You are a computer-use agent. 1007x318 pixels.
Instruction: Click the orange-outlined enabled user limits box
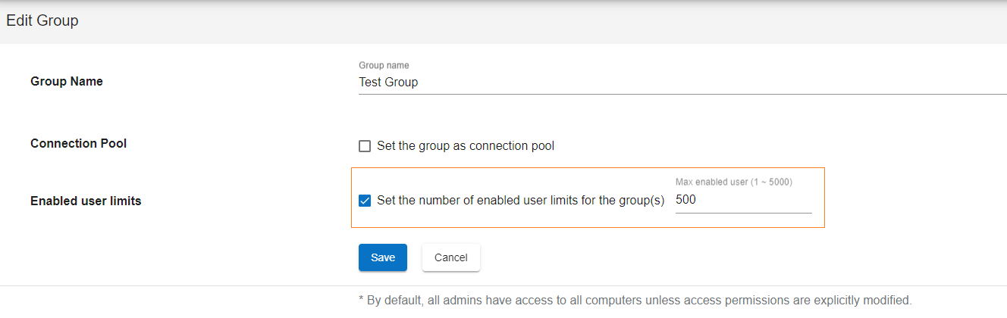pos(588,198)
